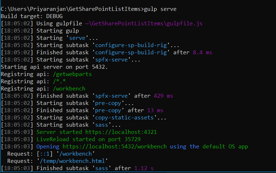
Task: Click the gulpfile.js path in purple
Action: (x=144, y=24)
